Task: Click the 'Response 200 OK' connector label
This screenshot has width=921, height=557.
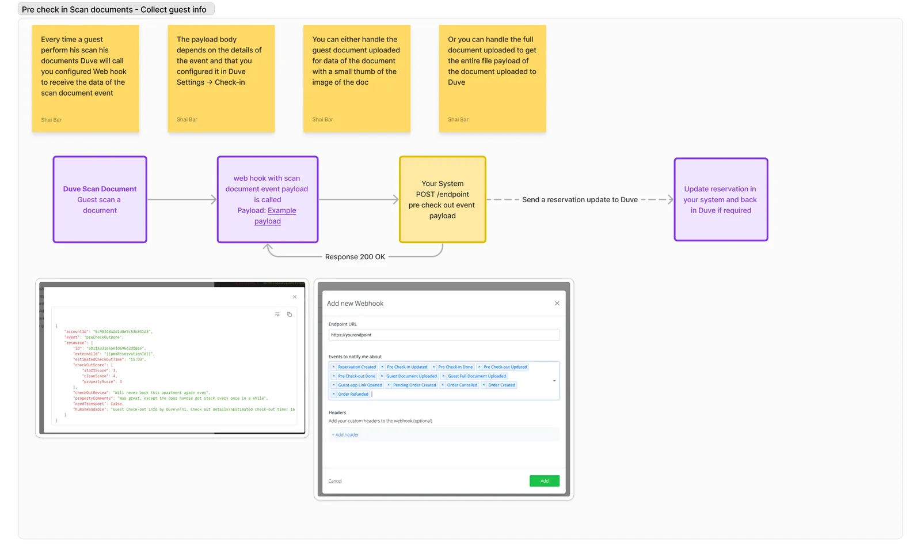Action: [355, 257]
